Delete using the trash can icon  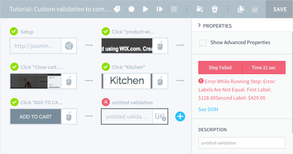215,9
